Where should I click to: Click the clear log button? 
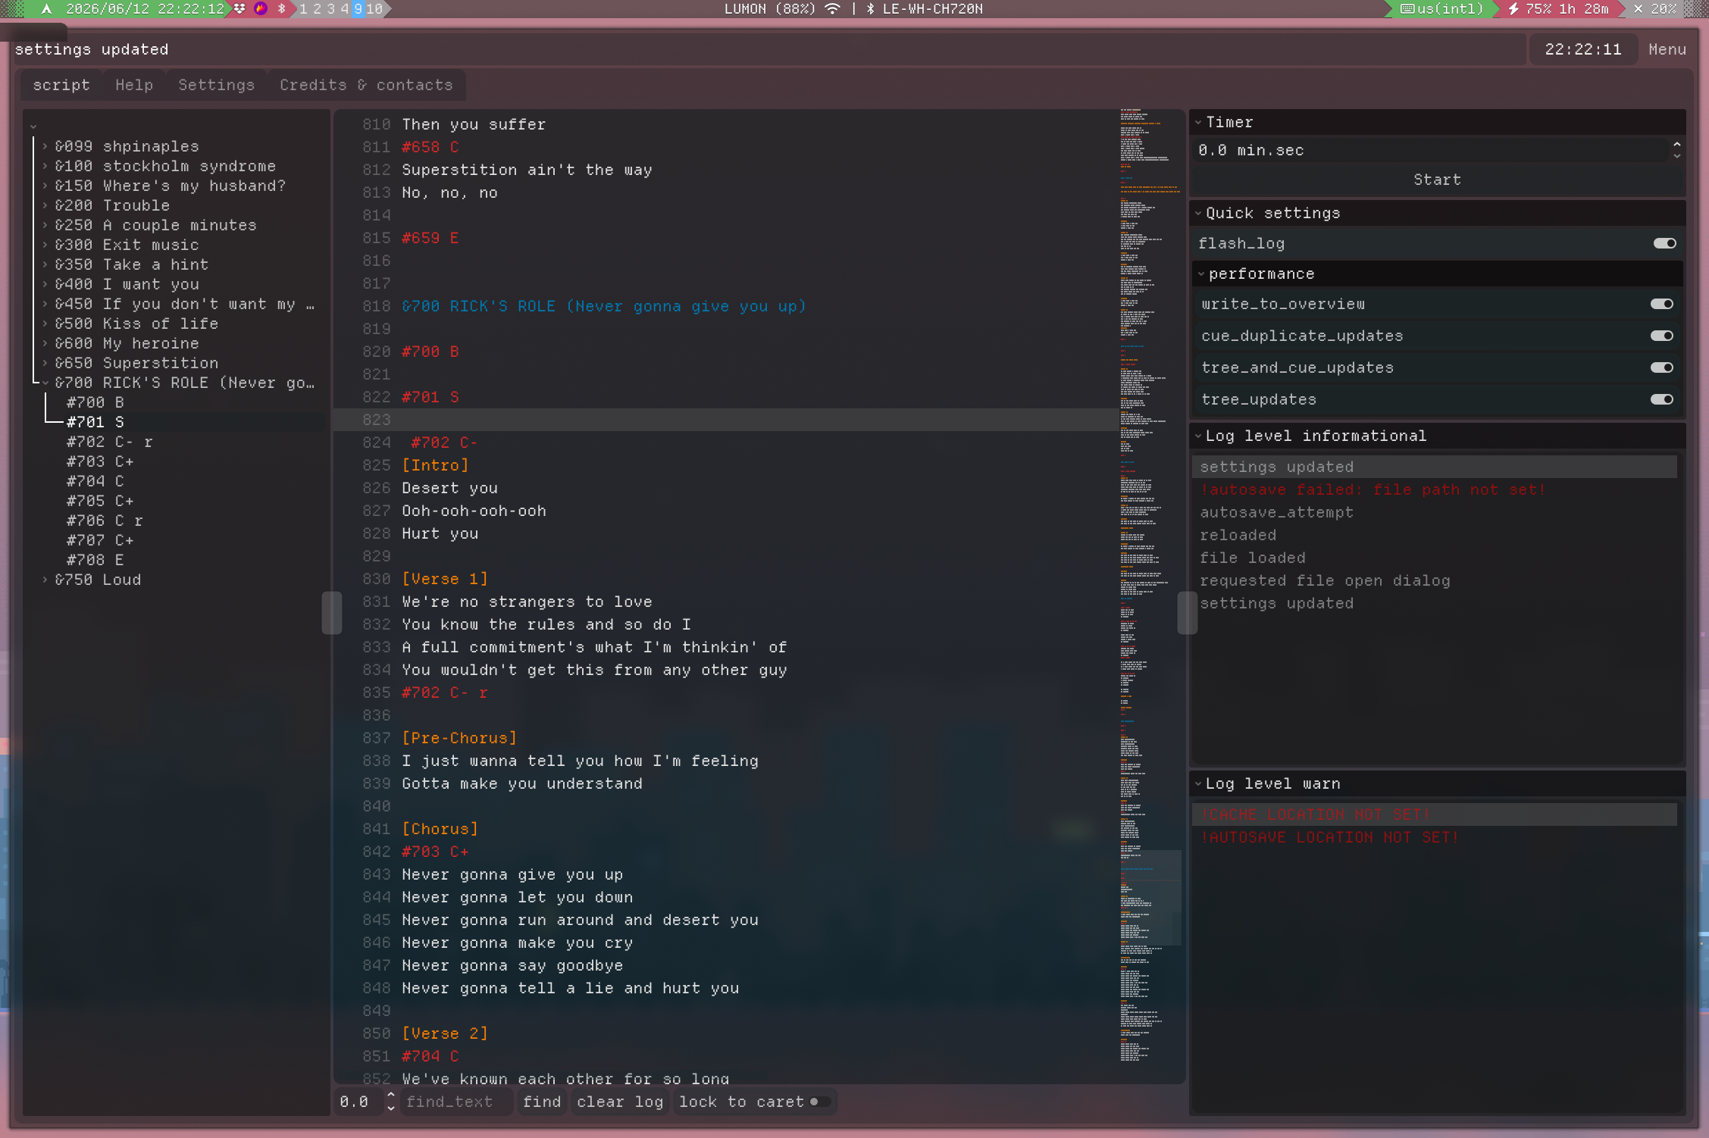pyautogui.click(x=620, y=1102)
